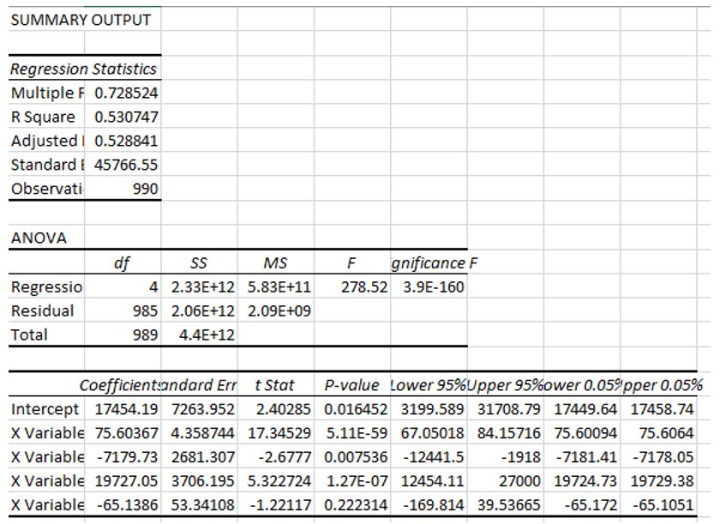Select the P-value column header
Viewport: 726px width, 524px height.
click(352, 385)
